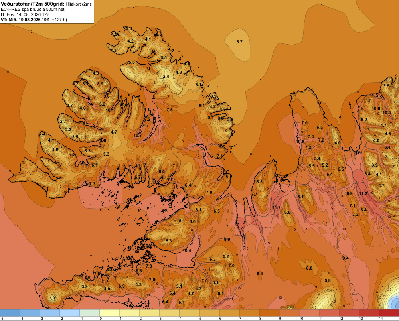Pick the 0 degree pale yellow legend swatch
The image size is (399, 321).
(x=110, y=313)
